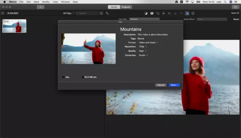Click the Import Media down-arrow button

coord(41,7)
